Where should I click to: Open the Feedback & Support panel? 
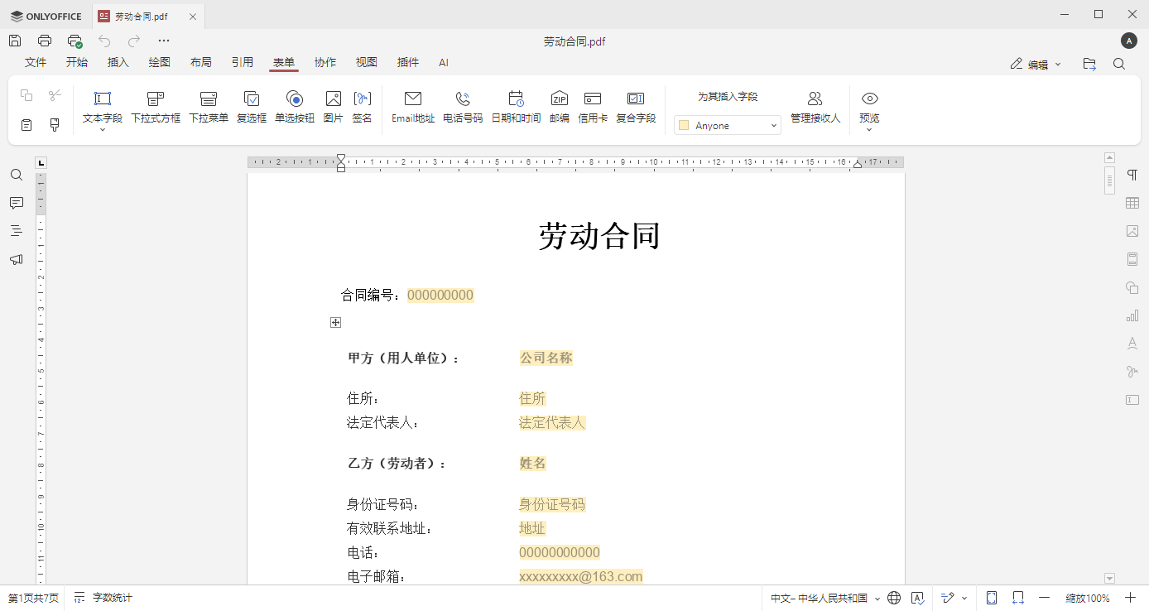click(x=16, y=259)
